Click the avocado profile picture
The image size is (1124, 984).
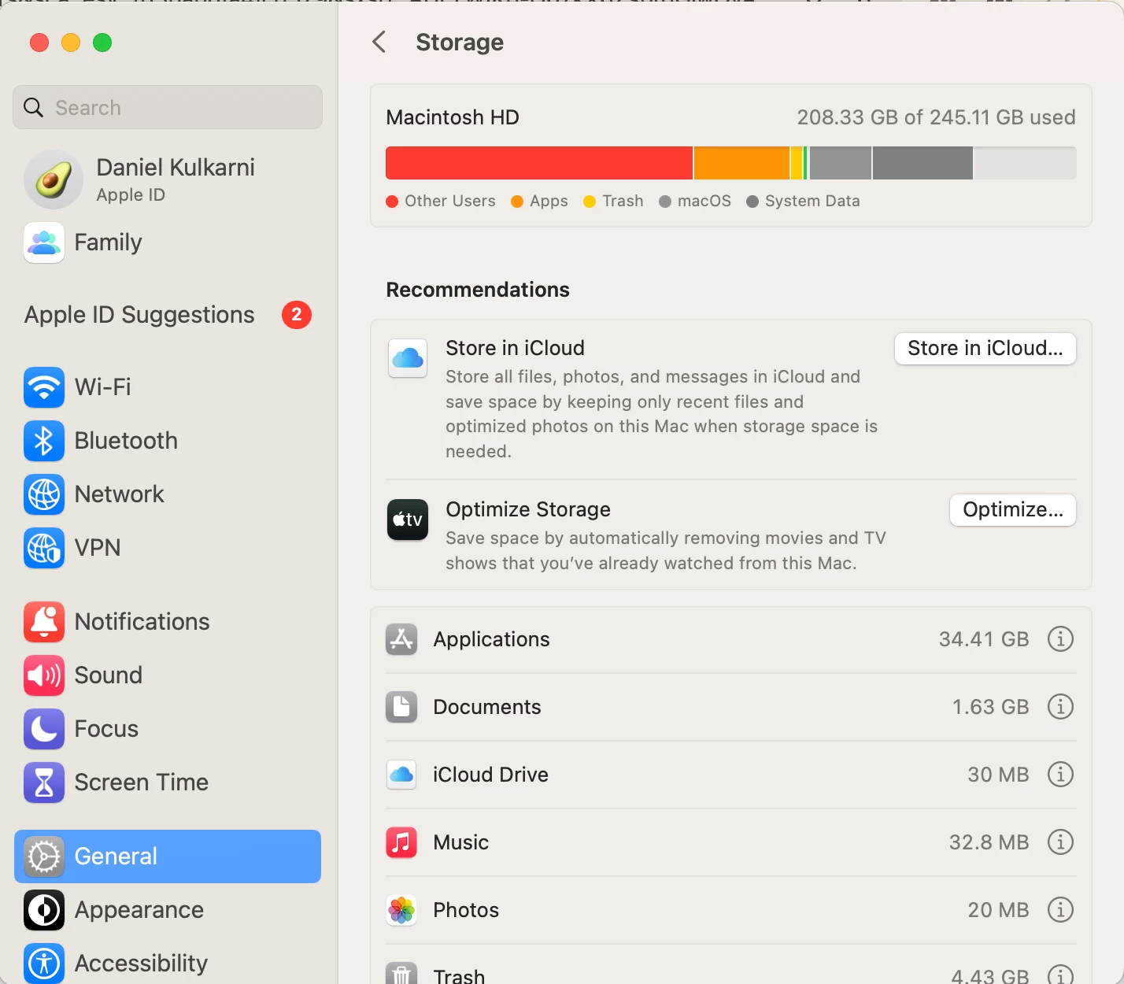point(54,179)
